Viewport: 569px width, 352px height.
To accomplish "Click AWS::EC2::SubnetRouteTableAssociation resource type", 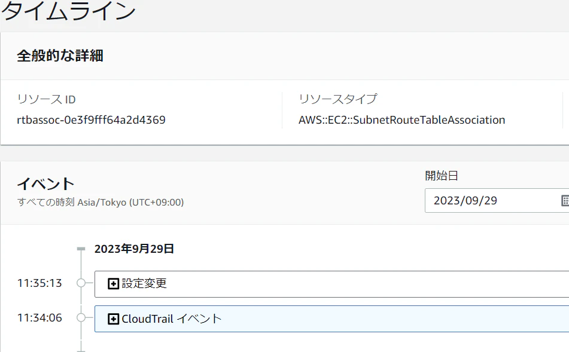I will pos(401,120).
